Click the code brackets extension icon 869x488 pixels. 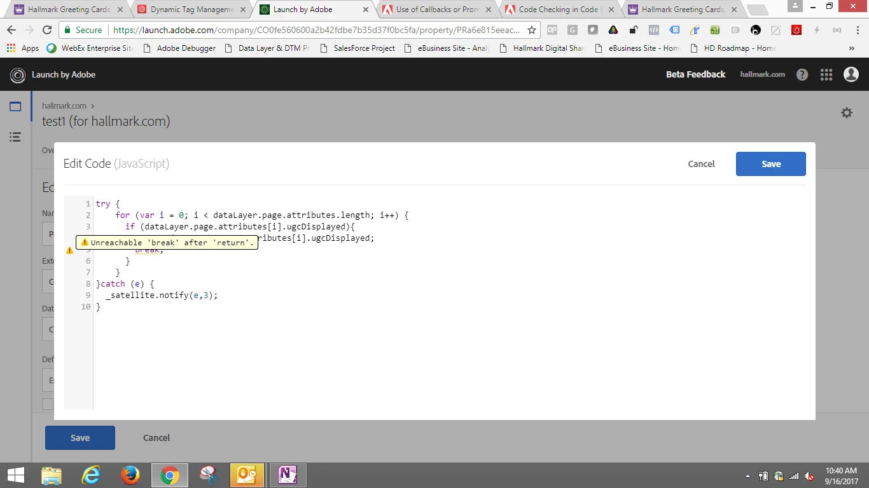click(654, 30)
